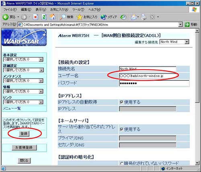Open the ツール(T) menu
Image resolution: width=201 pixels, height=172 pixels.
point(78,10)
